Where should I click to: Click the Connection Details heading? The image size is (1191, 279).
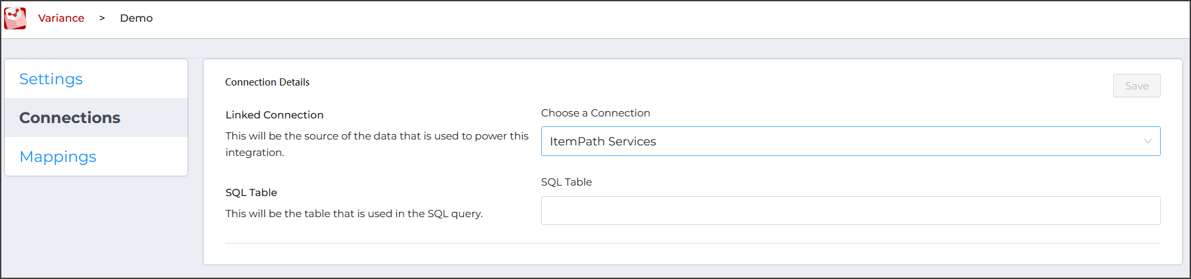pyautogui.click(x=267, y=82)
